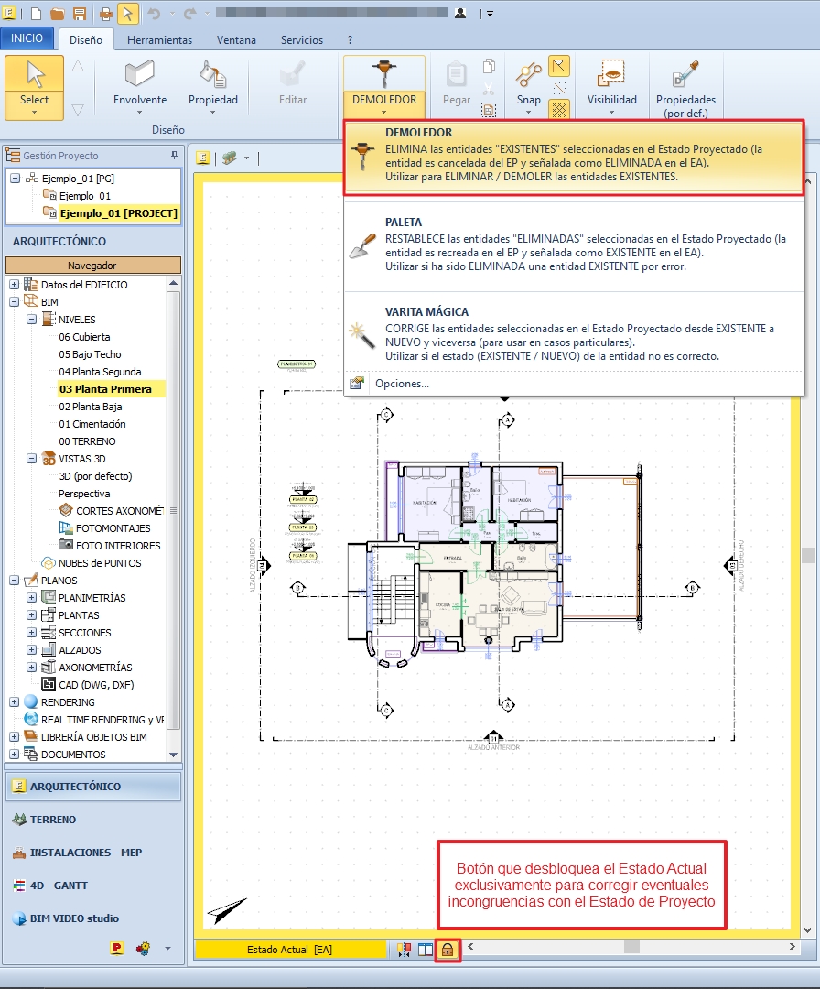Open the INSTALACIONES - MEP section
The height and width of the screenshot is (989, 820).
[x=93, y=853]
